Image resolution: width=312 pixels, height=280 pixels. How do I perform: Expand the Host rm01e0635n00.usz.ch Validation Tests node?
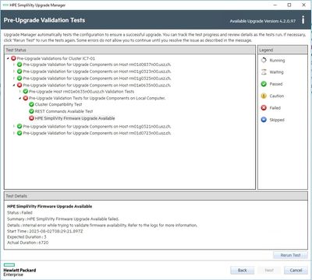(20, 92)
